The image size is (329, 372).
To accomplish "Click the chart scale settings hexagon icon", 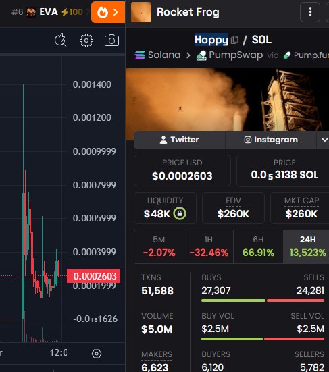I will point(97,354).
